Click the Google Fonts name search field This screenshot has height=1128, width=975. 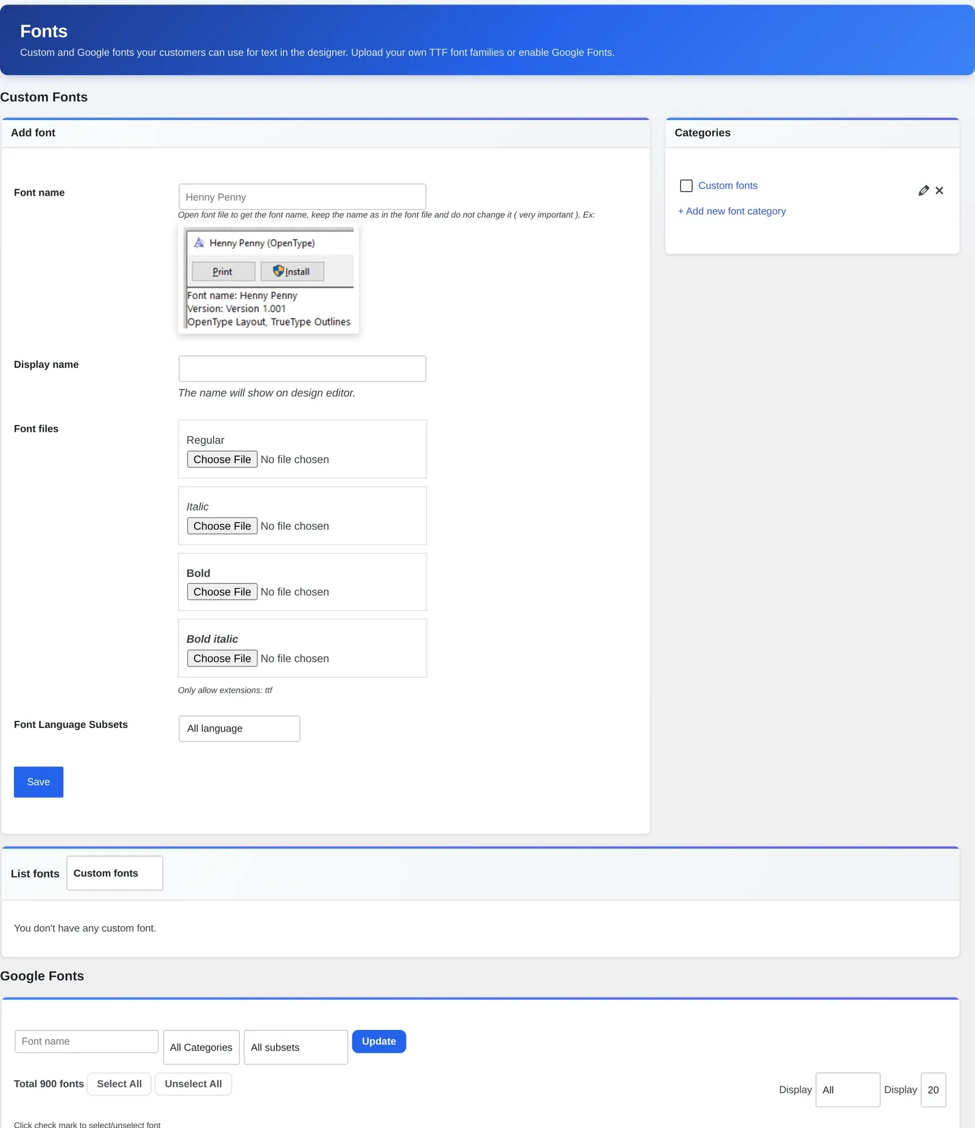click(x=87, y=1041)
